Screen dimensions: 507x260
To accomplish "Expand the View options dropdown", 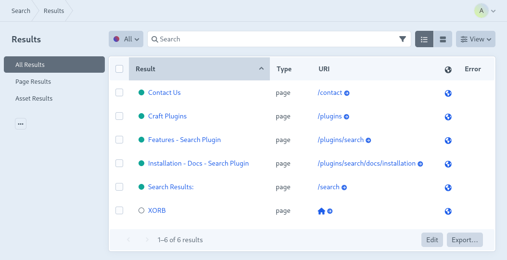I will coord(475,39).
